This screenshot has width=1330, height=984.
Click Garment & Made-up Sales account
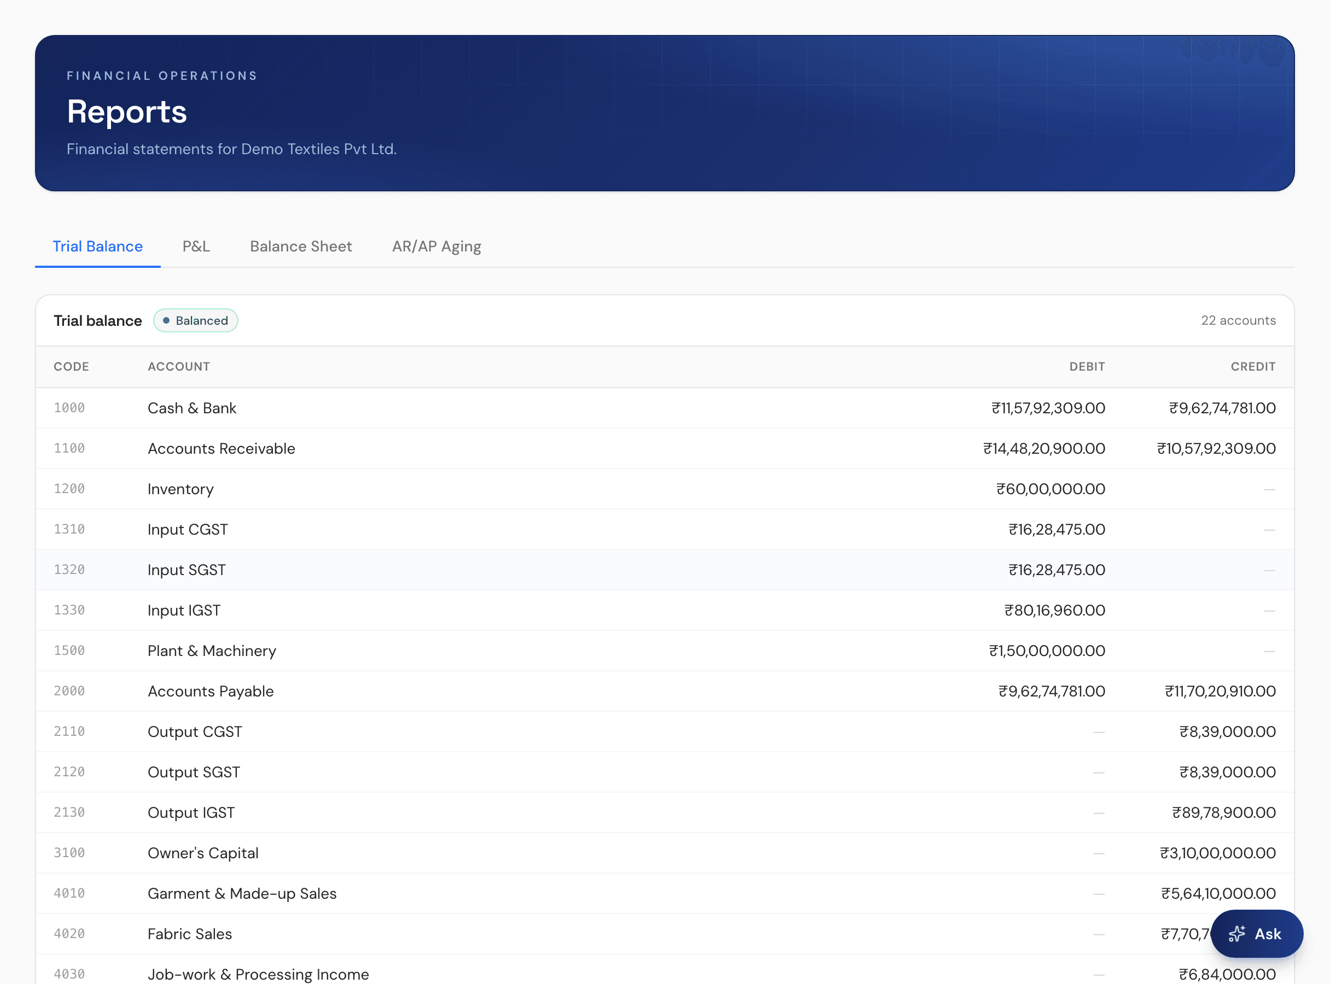tap(242, 893)
